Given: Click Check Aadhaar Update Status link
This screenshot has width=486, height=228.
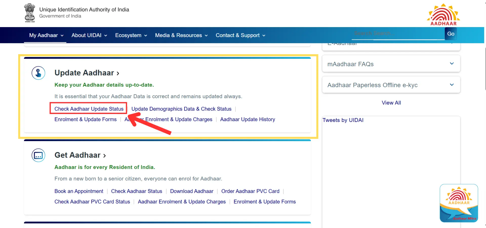Looking at the screenshot, I should click(x=89, y=109).
